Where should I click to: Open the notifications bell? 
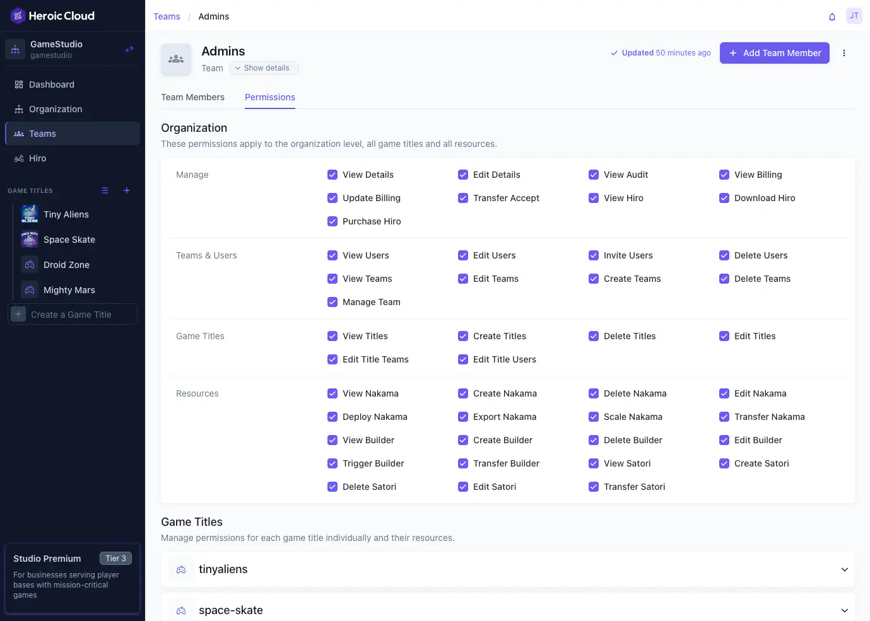coord(832,16)
